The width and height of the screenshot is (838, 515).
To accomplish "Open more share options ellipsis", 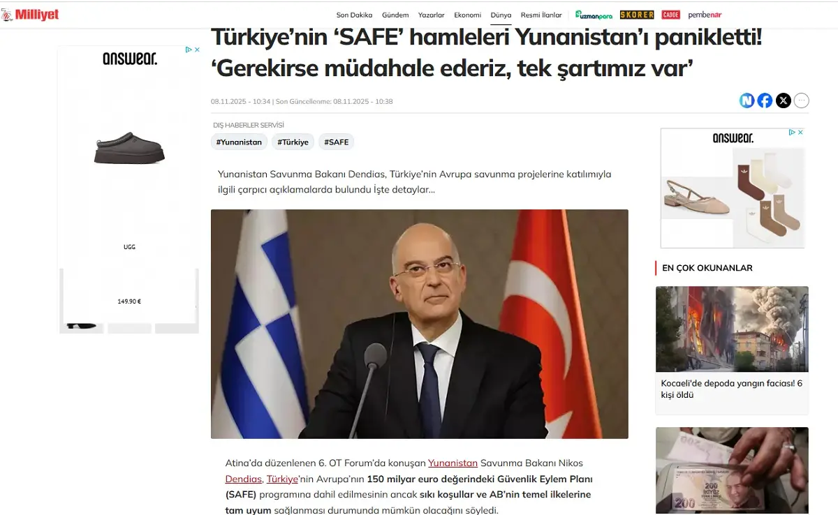I will pos(802,100).
